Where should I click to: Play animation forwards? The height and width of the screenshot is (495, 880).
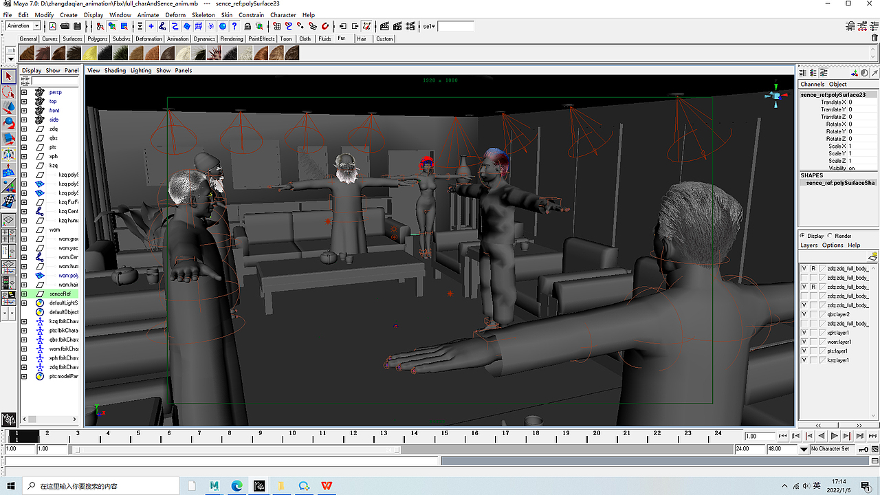pyautogui.click(x=835, y=436)
